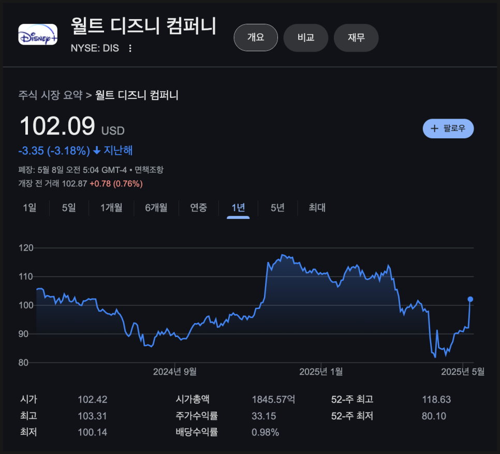The image size is (500, 454).
Task: Click the 주가수익률 value 33.15
Action: pos(263,416)
